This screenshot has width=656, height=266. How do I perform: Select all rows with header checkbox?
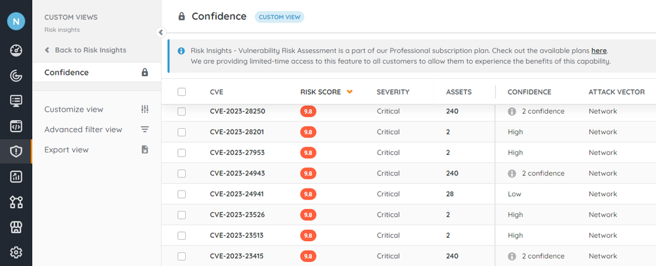coord(182,92)
